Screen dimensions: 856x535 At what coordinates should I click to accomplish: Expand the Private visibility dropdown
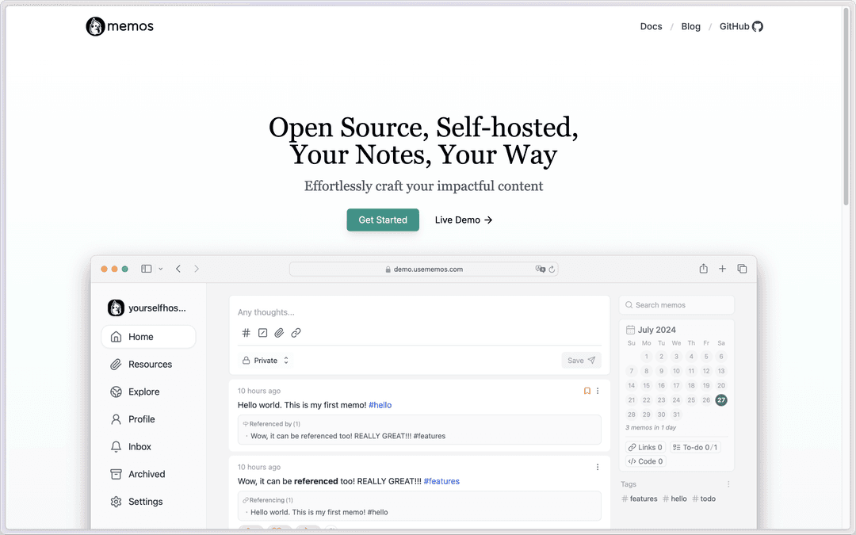(x=266, y=361)
